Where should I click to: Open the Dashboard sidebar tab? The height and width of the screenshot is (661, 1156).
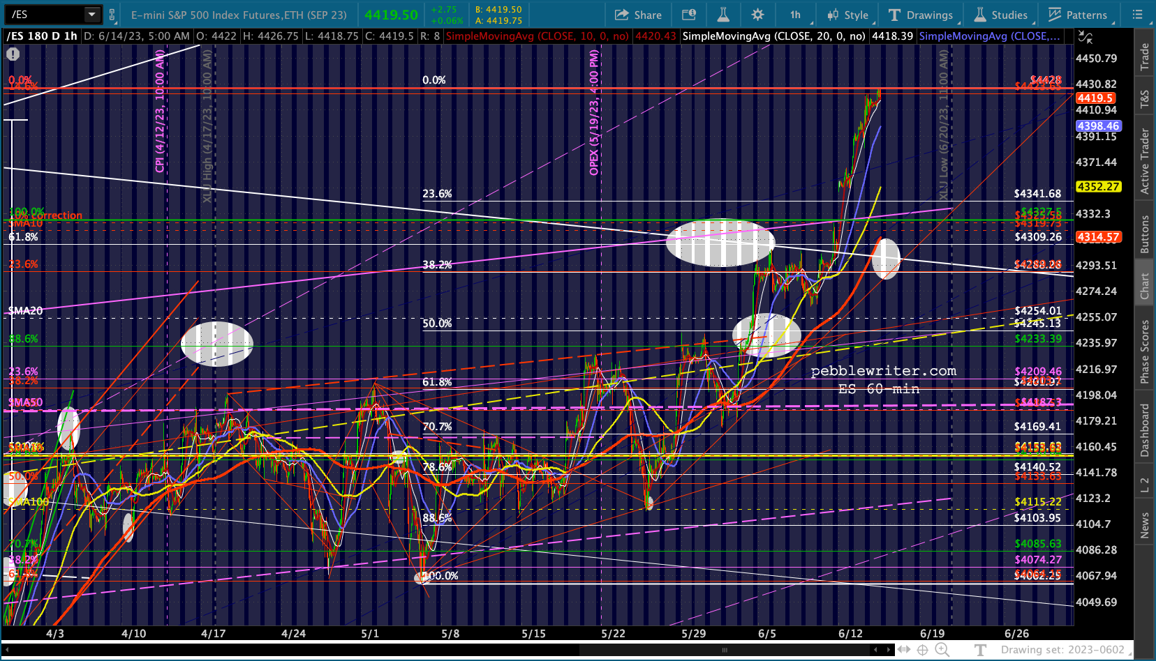click(x=1145, y=430)
